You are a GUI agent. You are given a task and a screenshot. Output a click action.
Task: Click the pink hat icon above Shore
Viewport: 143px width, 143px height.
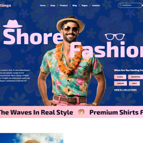click(13, 24)
